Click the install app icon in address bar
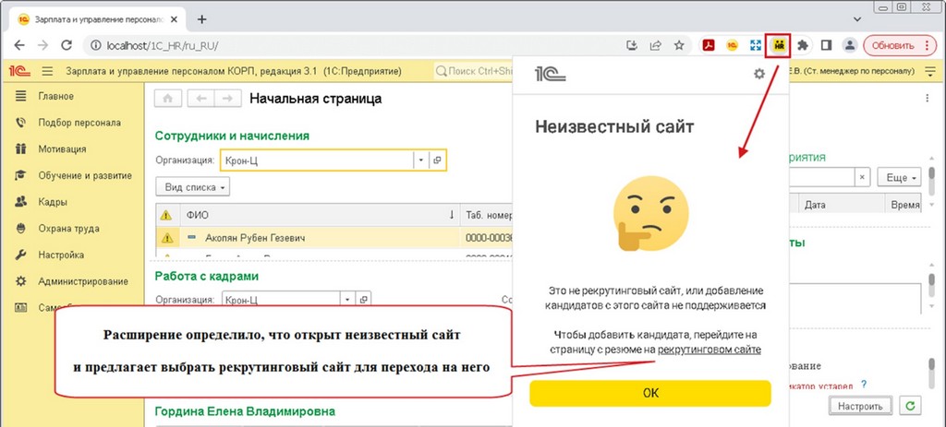This screenshot has width=946, height=427. tap(632, 45)
